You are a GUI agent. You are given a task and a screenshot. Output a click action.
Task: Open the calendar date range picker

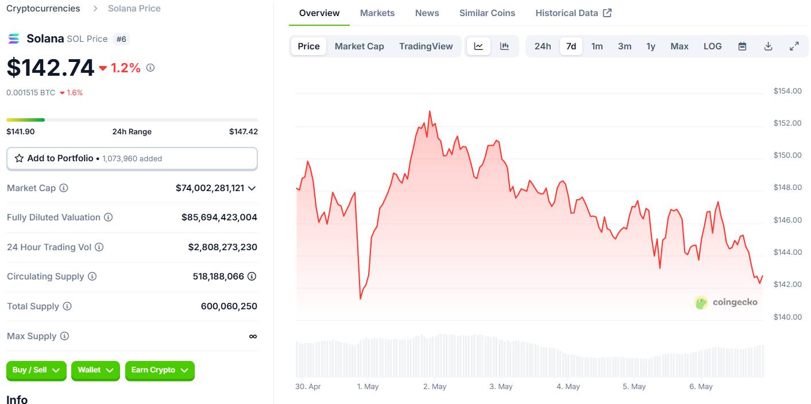point(742,46)
